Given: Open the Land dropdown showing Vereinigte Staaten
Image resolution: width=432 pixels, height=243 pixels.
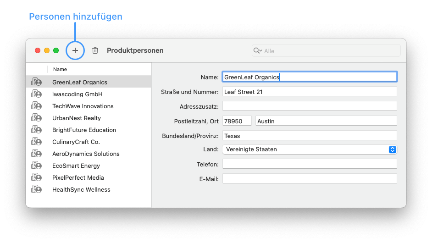Looking at the screenshot, I should [x=309, y=149].
